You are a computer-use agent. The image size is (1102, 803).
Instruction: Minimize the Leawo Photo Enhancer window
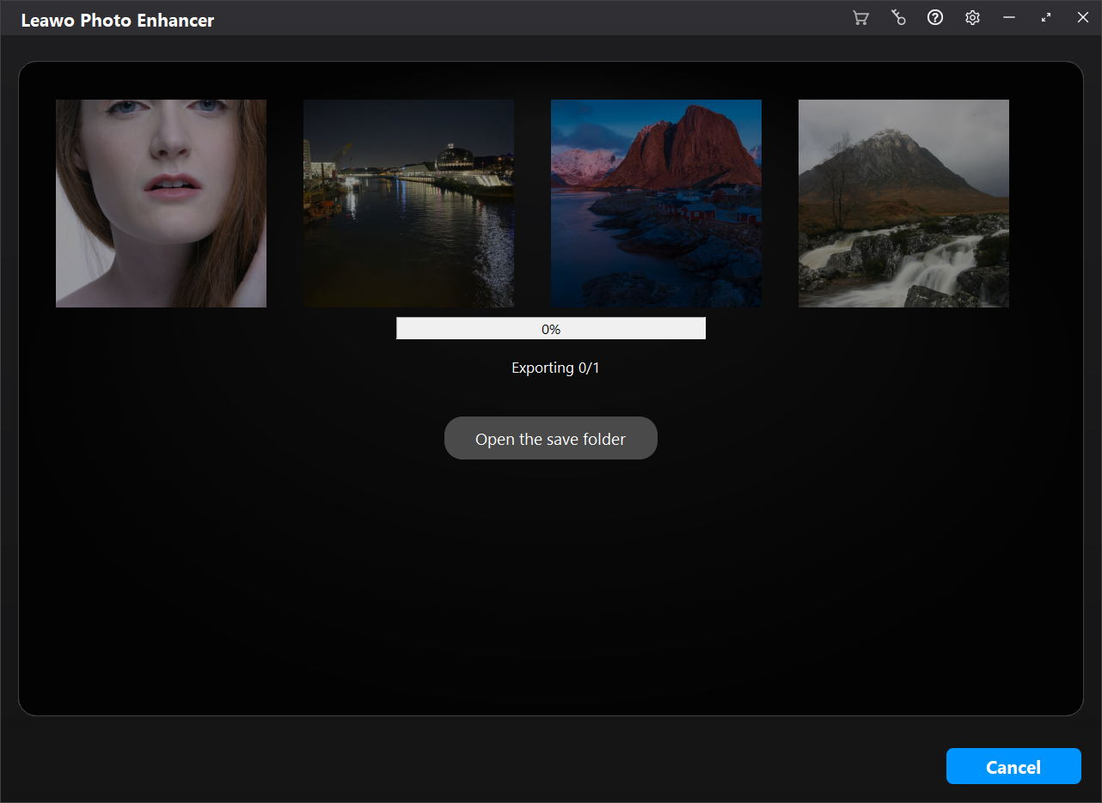(1009, 18)
